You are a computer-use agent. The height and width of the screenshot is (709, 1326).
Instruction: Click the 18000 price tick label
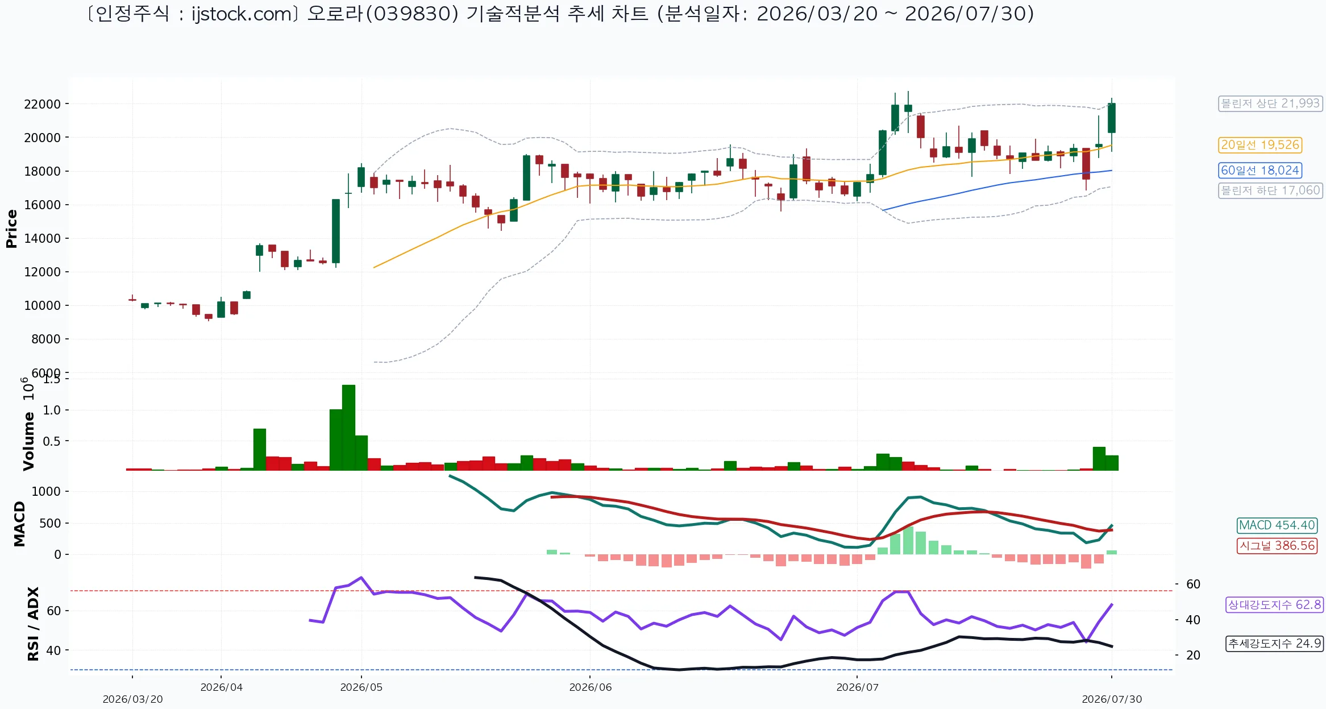point(42,171)
